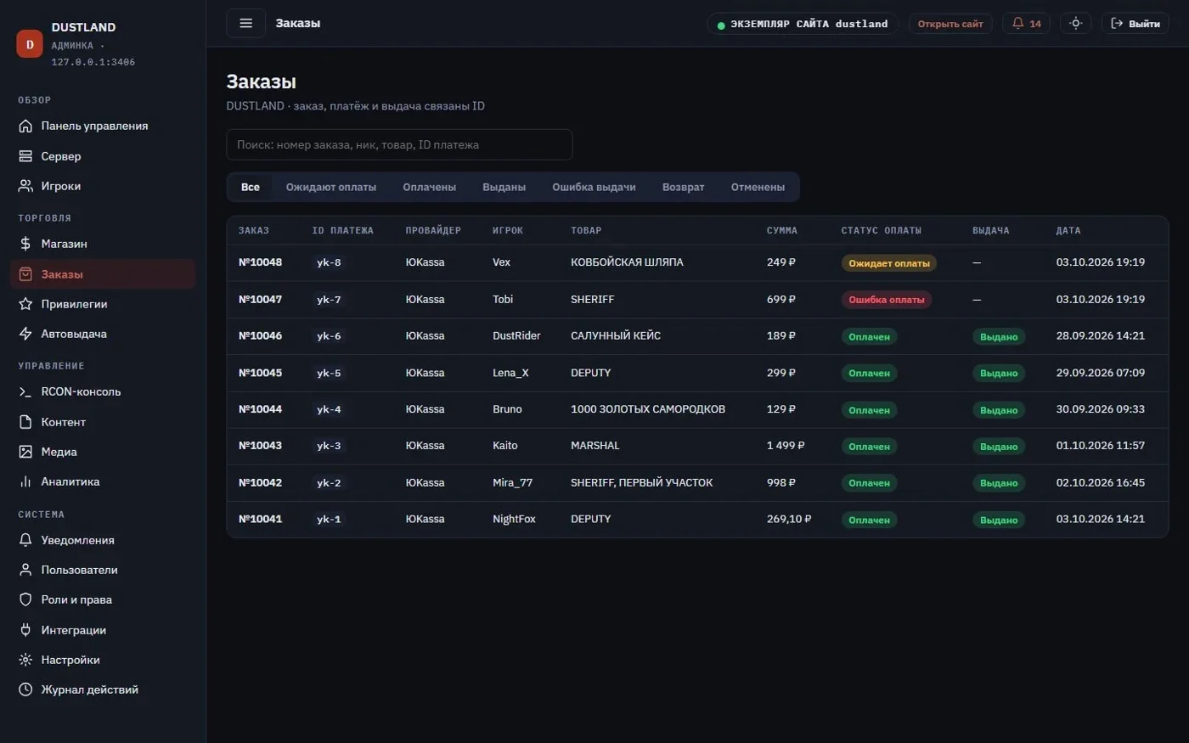
Task: Click the Роли и права shield icon
Action: (x=25, y=599)
